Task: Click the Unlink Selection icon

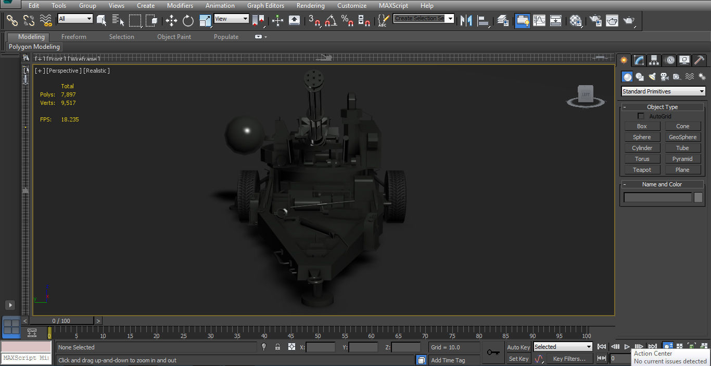Action: (x=29, y=21)
